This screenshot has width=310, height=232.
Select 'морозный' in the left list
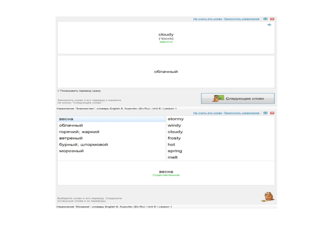[x=112, y=151]
